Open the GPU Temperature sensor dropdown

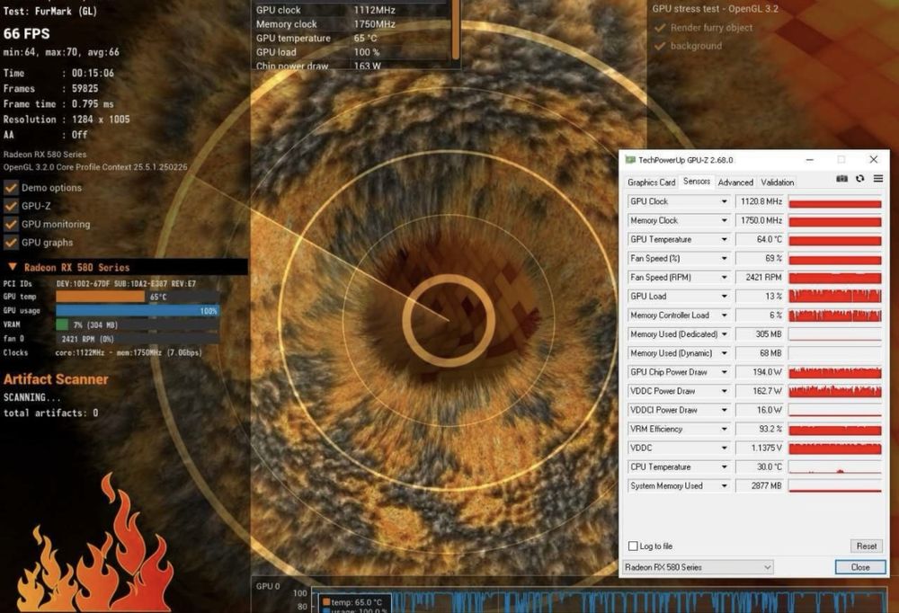724,240
